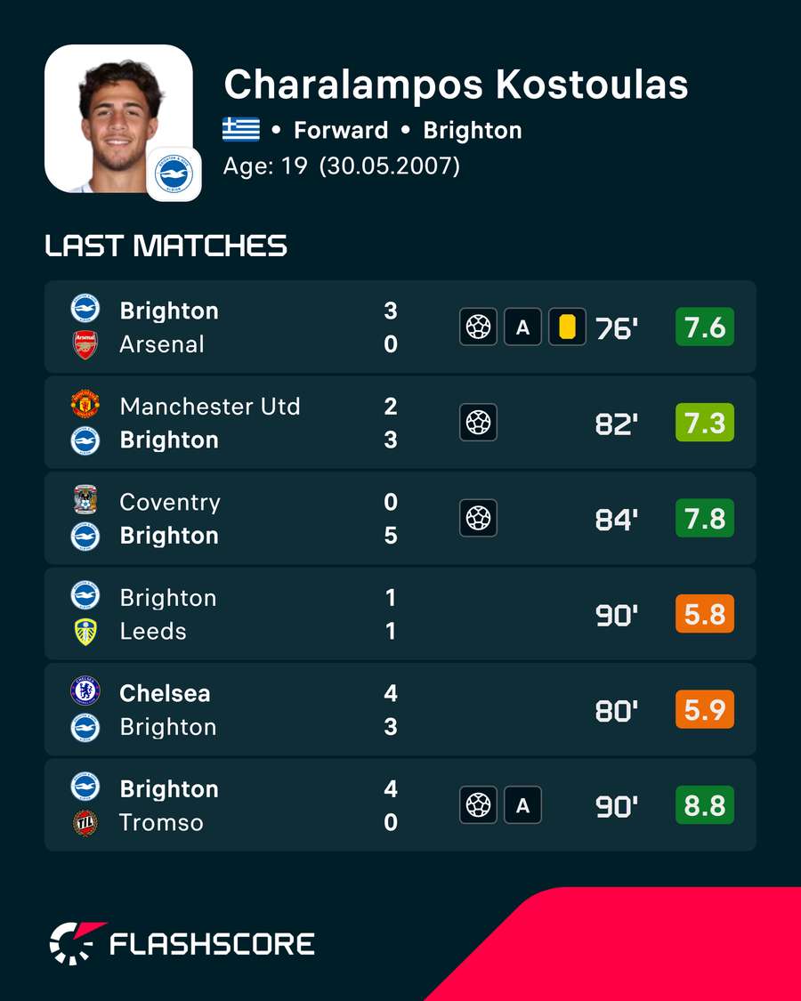801x1001 pixels.
Task: Click the goal icon in Coventry match row
Action: (x=478, y=518)
